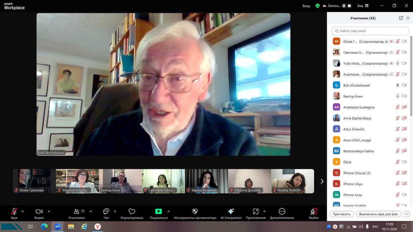413x232 pixels.
Task: Pause the recording in top bar
Action: pos(344,6)
